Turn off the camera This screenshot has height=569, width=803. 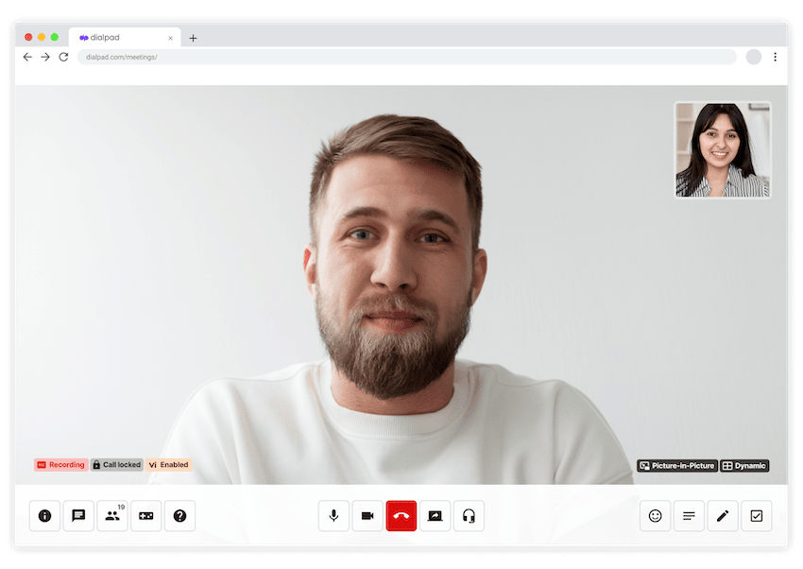[367, 515]
